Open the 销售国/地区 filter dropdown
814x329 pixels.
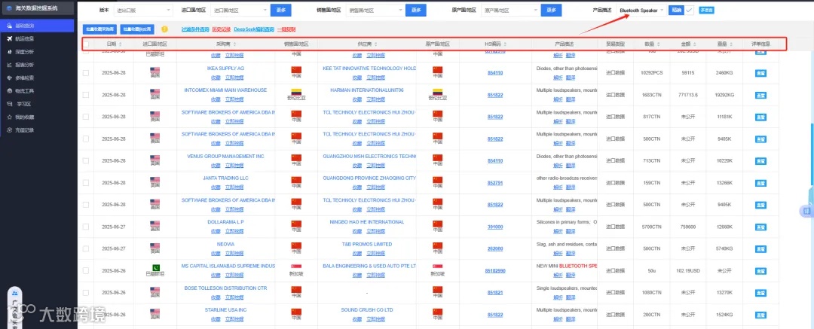point(375,10)
